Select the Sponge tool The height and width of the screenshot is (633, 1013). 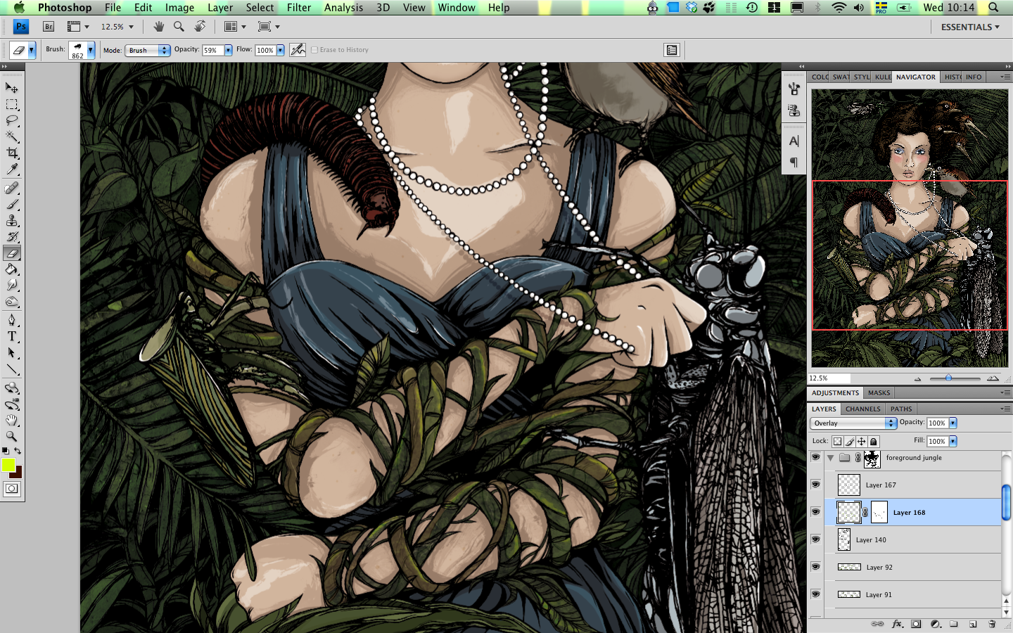(12, 302)
